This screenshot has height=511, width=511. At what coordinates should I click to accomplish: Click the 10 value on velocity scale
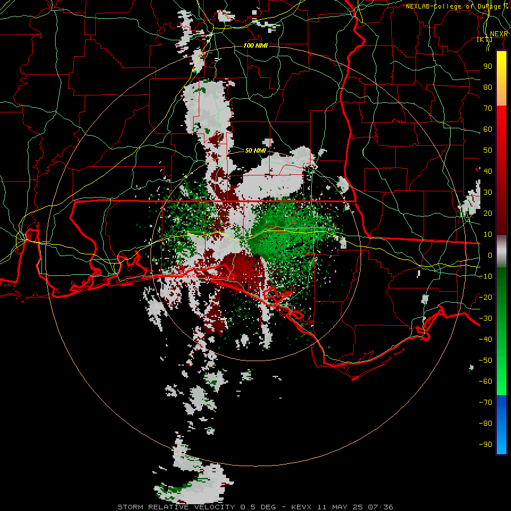coord(488,234)
